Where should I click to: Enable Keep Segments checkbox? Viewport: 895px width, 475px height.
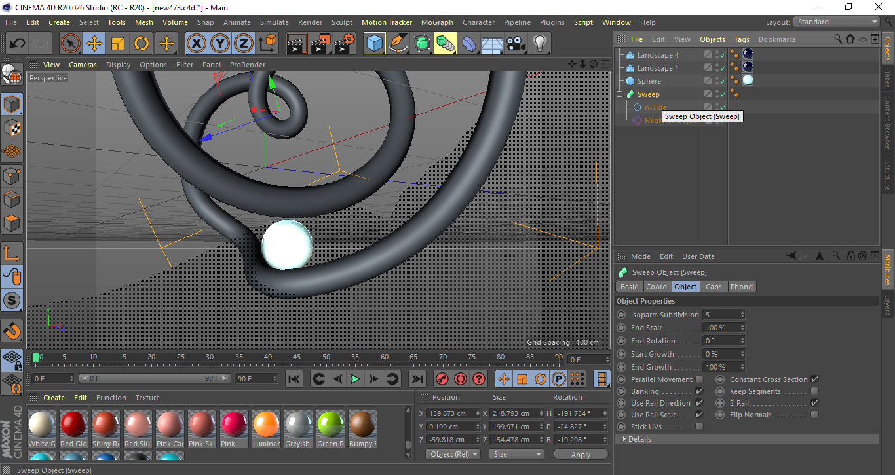[x=814, y=391]
